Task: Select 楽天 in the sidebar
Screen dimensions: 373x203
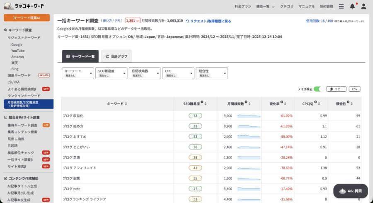Action: [15, 63]
